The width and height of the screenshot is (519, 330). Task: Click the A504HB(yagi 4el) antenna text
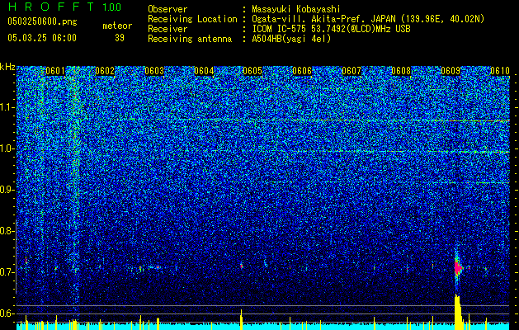point(291,39)
